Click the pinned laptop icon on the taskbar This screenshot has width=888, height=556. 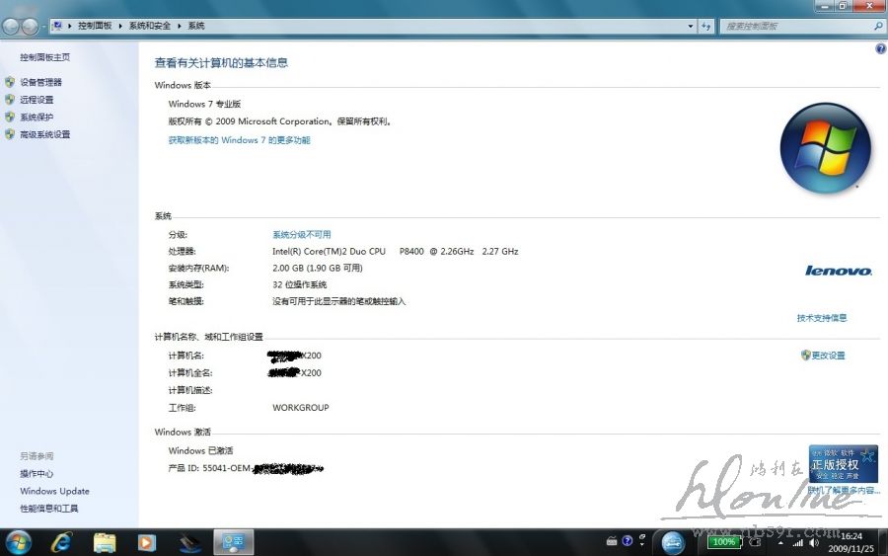click(x=189, y=543)
